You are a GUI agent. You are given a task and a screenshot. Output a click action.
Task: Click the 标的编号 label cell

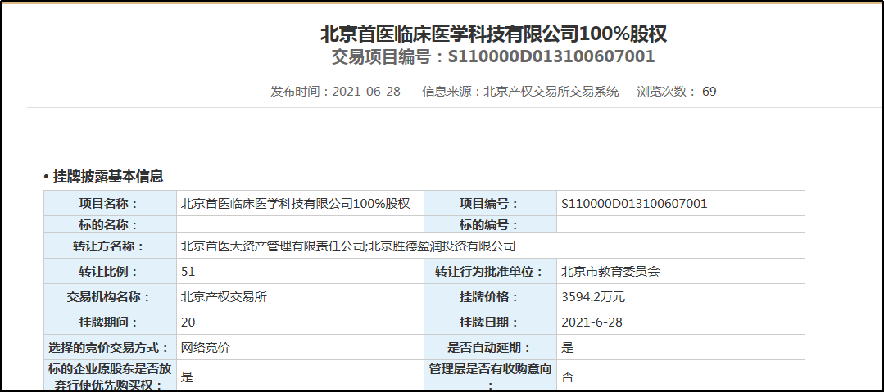click(x=489, y=225)
